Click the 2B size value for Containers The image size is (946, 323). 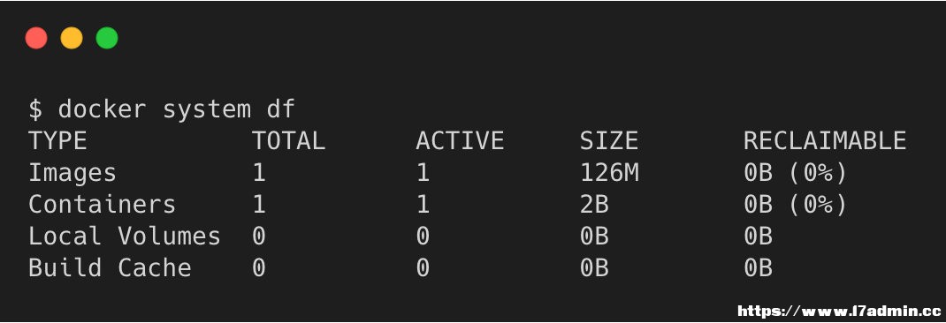pyautogui.click(x=594, y=204)
